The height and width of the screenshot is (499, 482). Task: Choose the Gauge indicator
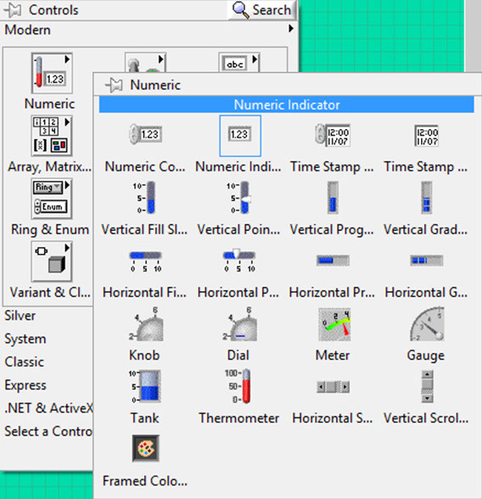click(x=427, y=323)
